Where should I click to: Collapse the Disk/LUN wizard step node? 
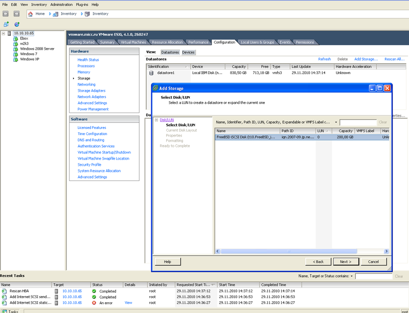[x=156, y=120]
